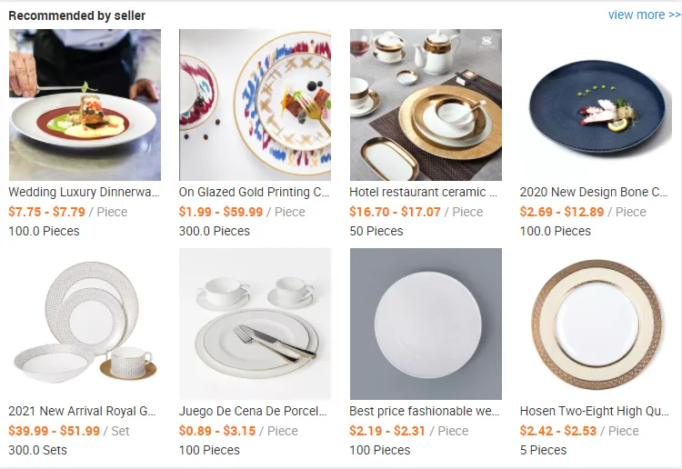
Task: Click 'Juego De Cena De Porcel...' title
Action: (x=253, y=411)
